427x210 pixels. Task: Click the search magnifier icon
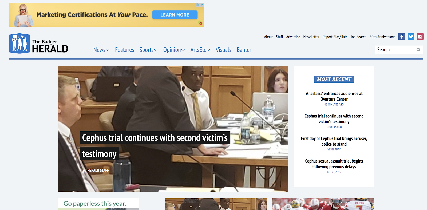tap(418, 50)
